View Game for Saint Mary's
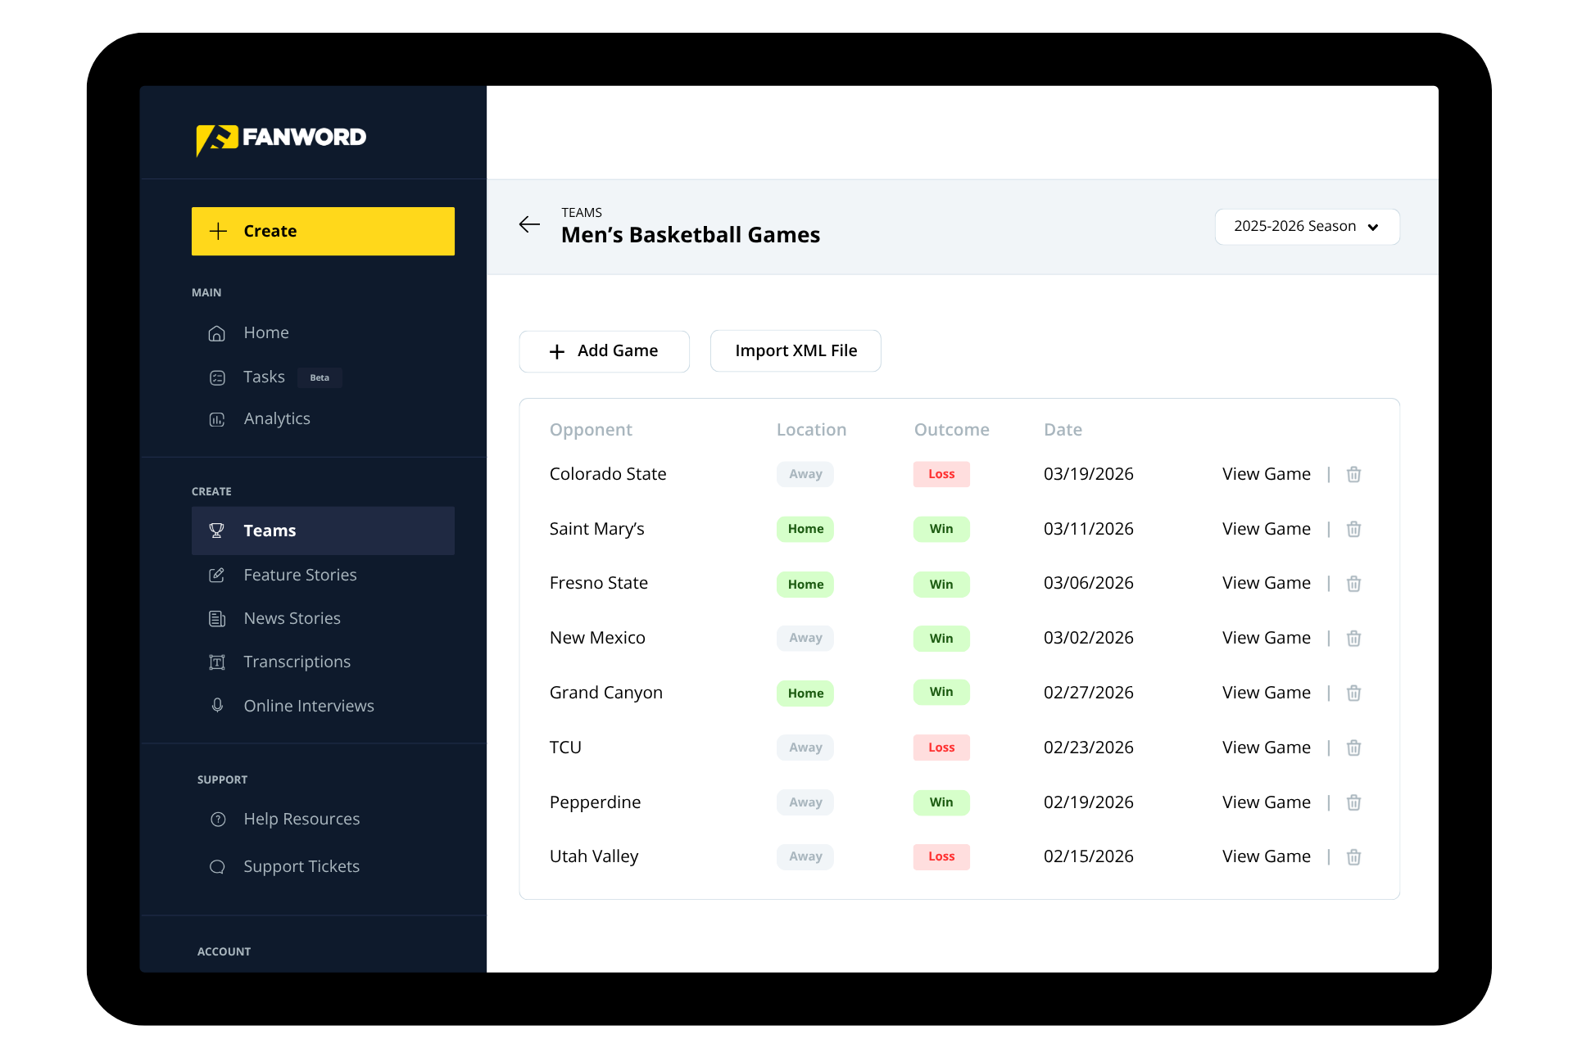 coord(1266,529)
